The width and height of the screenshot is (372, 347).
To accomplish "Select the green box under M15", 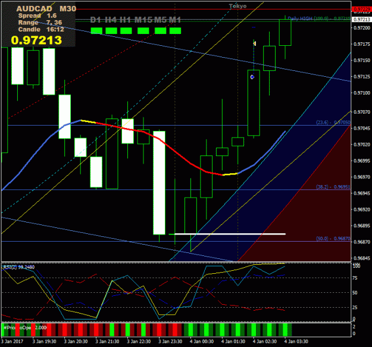I will pyautogui.click(x=143, y=30).
